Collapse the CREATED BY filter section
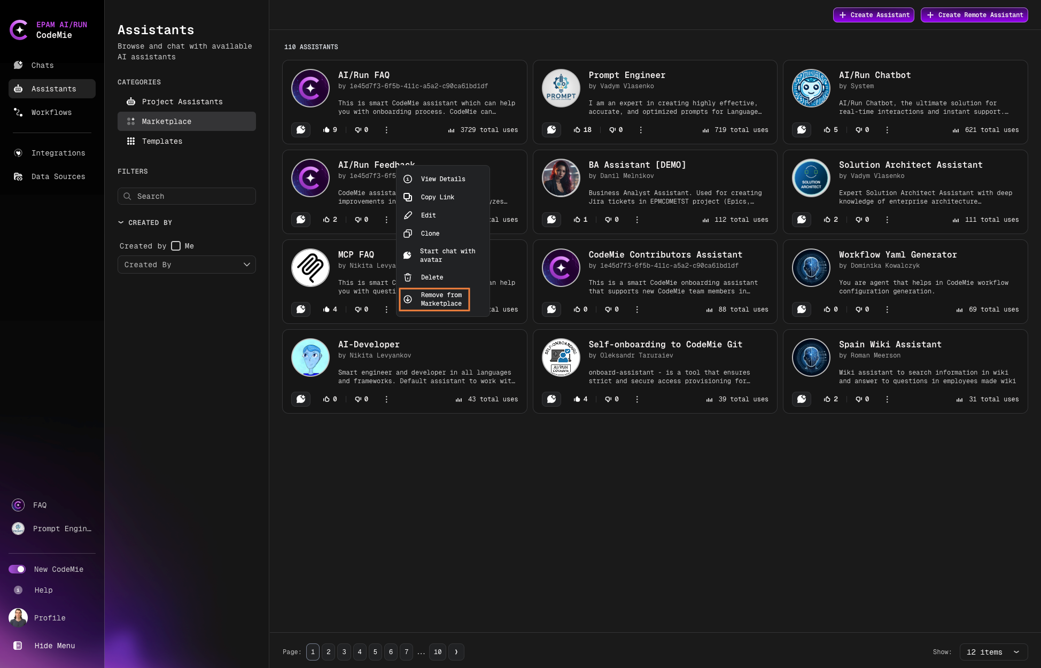Image resolution: width=1041 pixels, height=668 pixels. coord(121,222)
